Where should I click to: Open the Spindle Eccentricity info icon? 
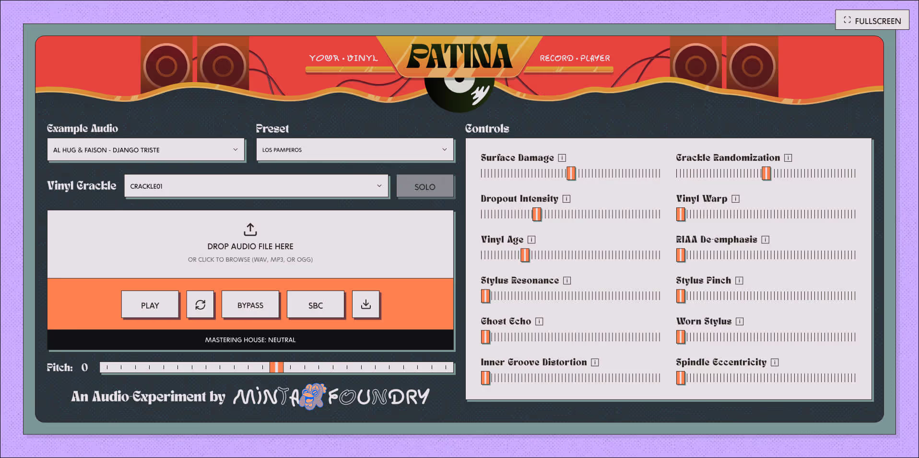click(x=775, y=362)
